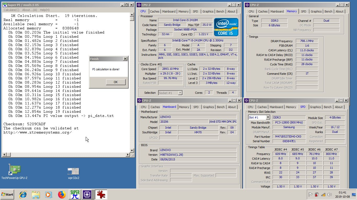This screenshot has height=200, width=357.
Task: Switch to Caches tab in CPU window
Action: coord(155,11)
